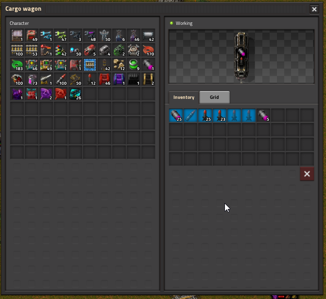Click the cyan item stack of 26
Image resolution: width=326 pixels, height=299 pixels.
[x=75, y=94]
